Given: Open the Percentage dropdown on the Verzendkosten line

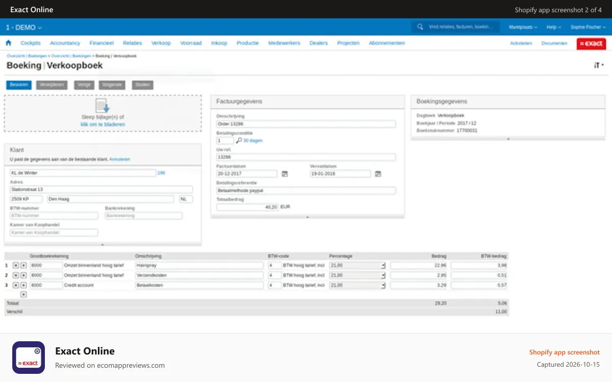Looking at the screenshot, I should [x=383, y=276].
